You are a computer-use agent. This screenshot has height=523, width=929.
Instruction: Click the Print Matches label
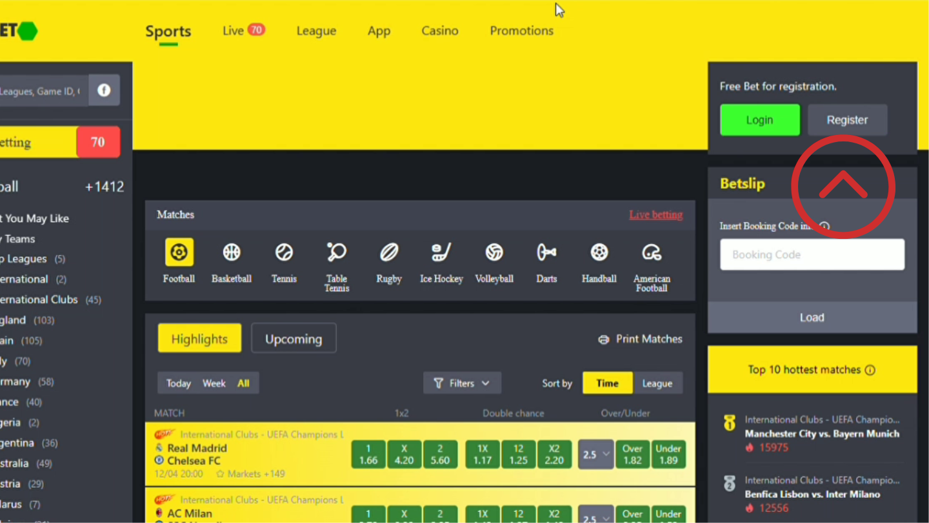coord(649,339)
